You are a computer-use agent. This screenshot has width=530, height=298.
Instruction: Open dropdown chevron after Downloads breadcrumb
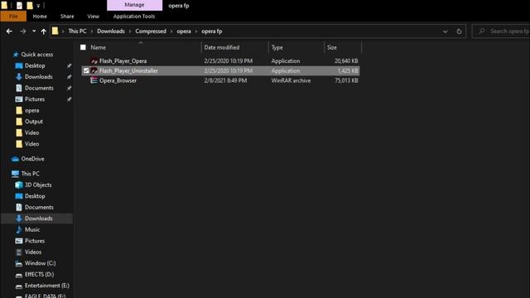[x=130, y=31]
